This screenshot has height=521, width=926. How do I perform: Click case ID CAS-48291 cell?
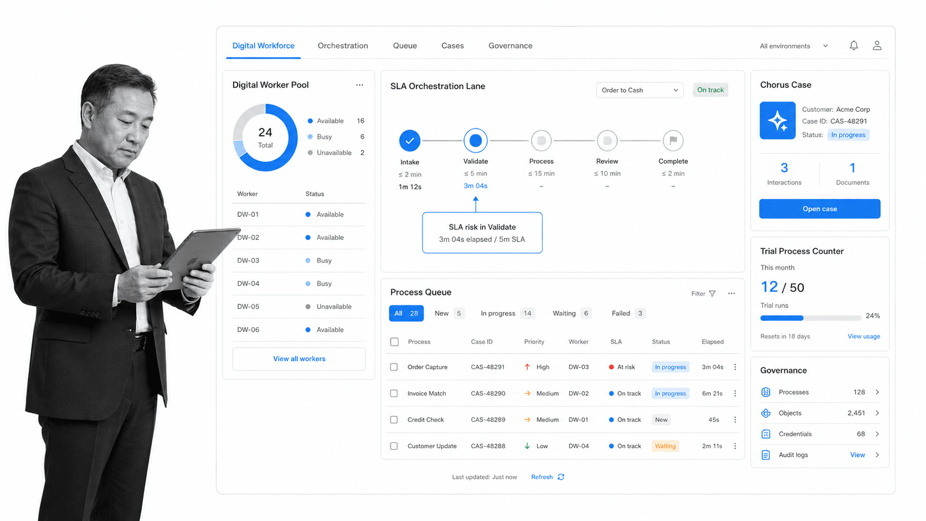tap(487, 367)
